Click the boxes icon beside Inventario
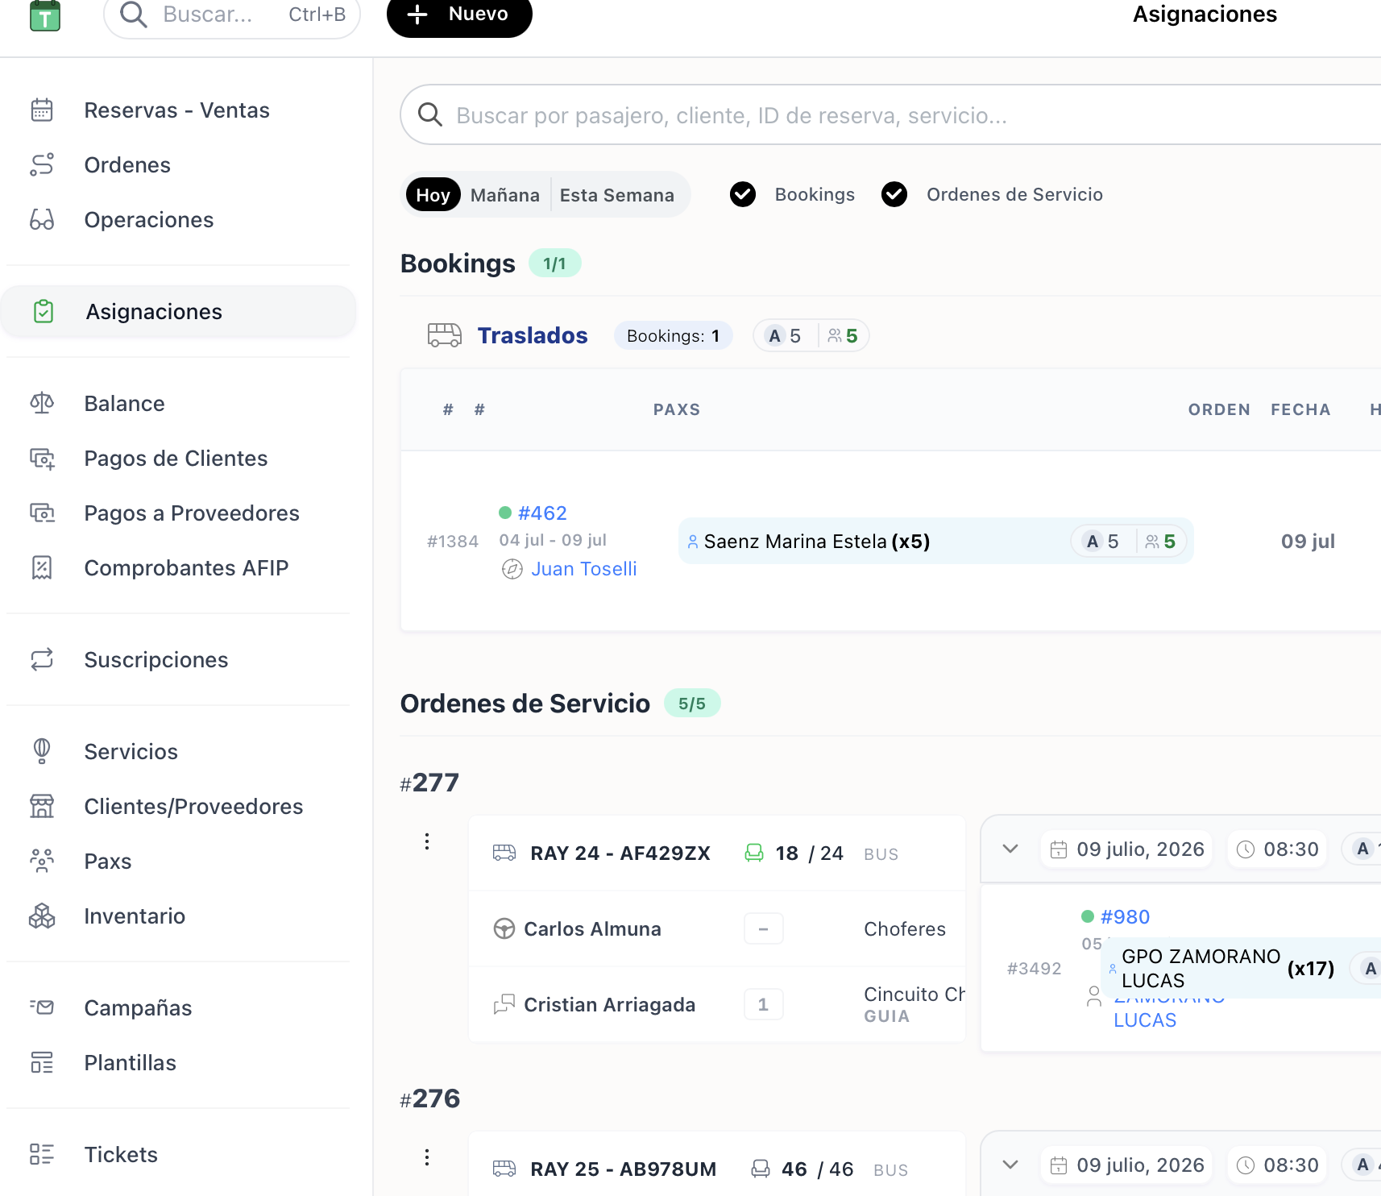This screenshot has width=1381, height=1196. pyautogui.click(x=42, y=916)
